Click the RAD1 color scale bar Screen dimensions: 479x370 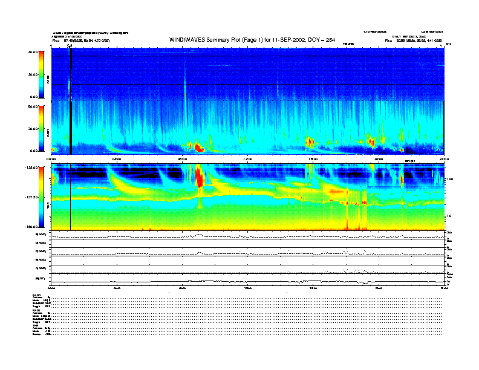pos(41,128)
